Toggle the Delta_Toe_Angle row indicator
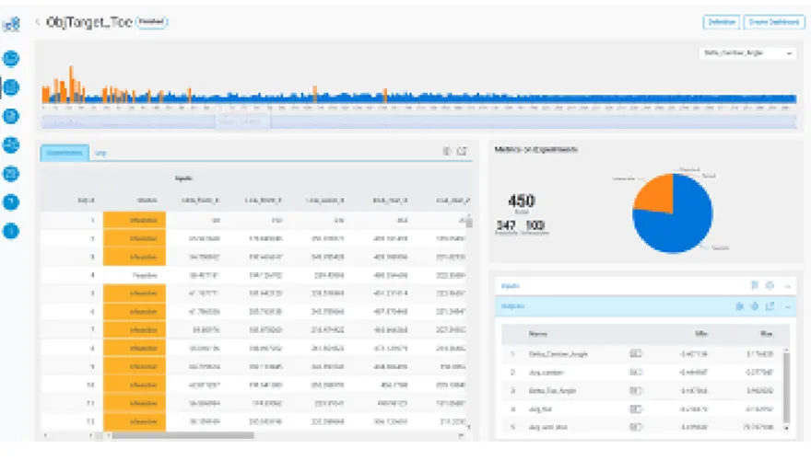This screenshot has width=811, height=460. pos(635,391)
